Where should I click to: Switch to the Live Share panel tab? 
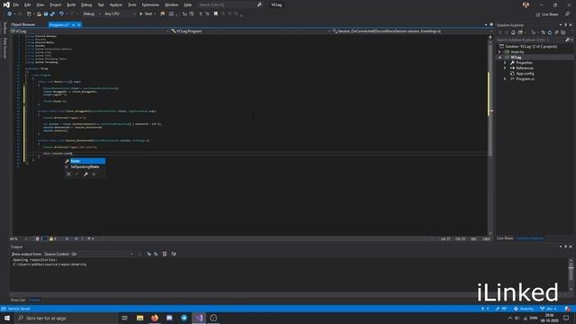[x=505, y=238]
